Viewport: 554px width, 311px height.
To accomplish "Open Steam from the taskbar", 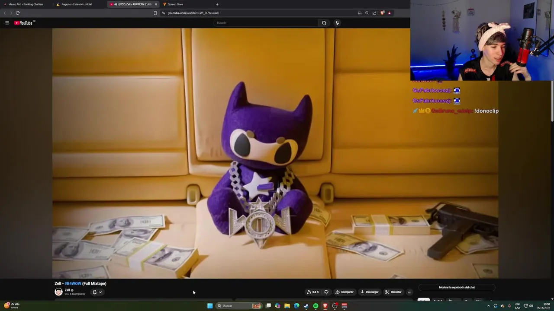I will 306,306.
